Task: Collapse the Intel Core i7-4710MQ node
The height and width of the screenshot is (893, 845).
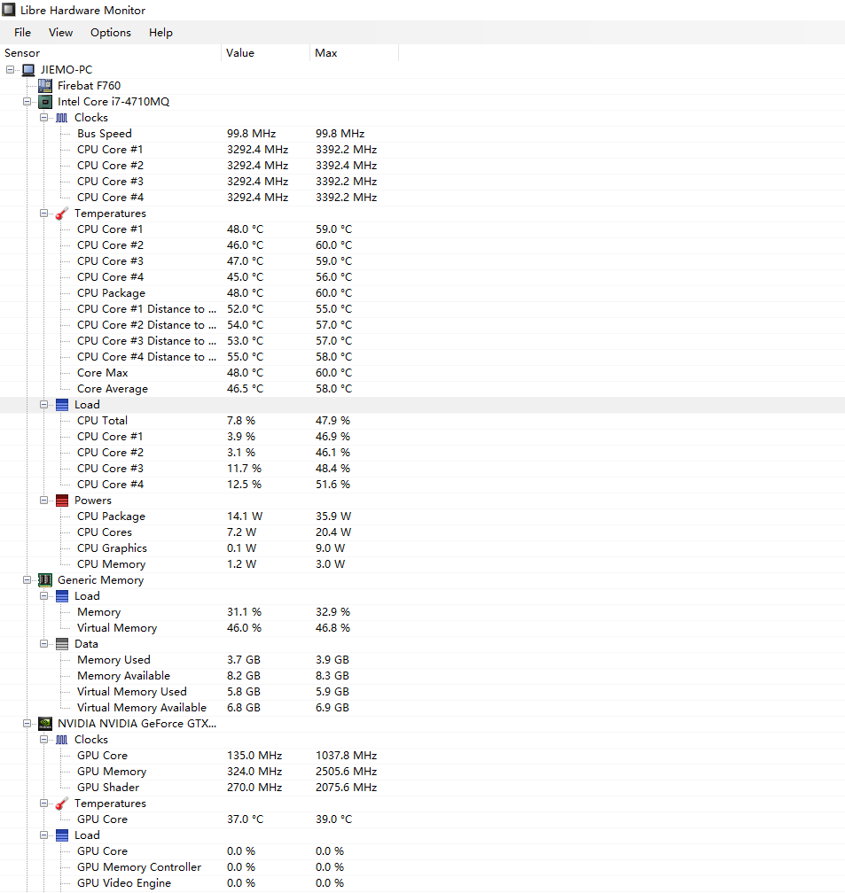Action: pyautogui.click(x=27, y=101)
